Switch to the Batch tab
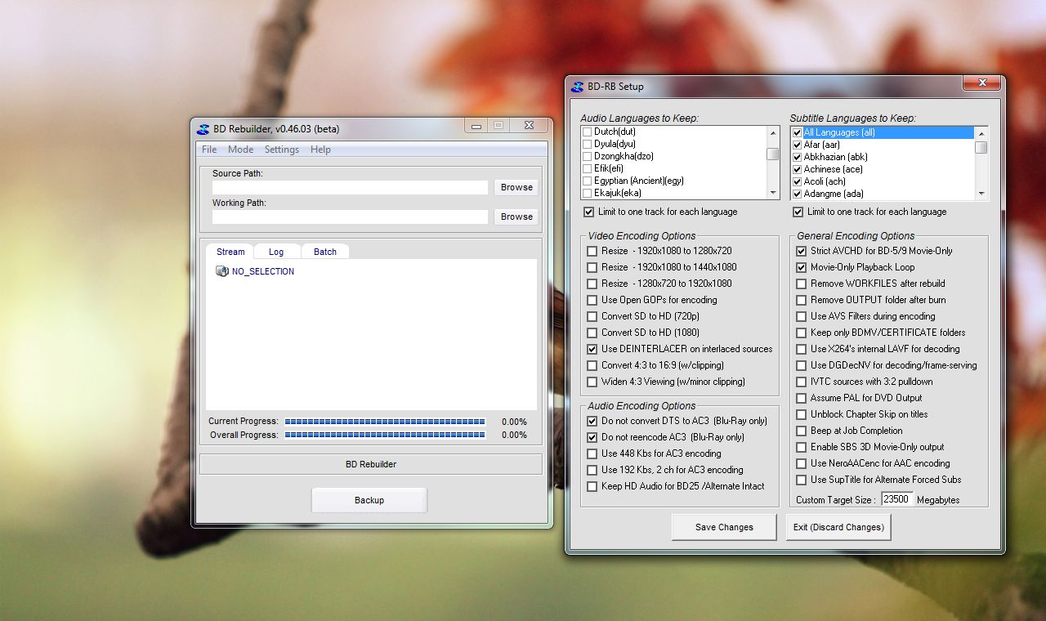1046x621 pixels. click(324, 251)
